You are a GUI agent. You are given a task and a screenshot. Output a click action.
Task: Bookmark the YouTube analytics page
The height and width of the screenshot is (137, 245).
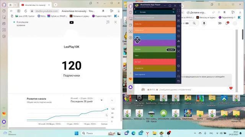(x=103, y=11)
